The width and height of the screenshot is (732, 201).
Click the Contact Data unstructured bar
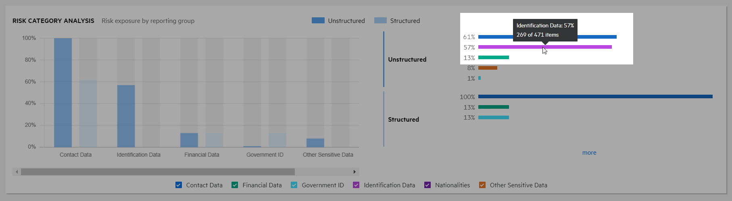(63, 93)
